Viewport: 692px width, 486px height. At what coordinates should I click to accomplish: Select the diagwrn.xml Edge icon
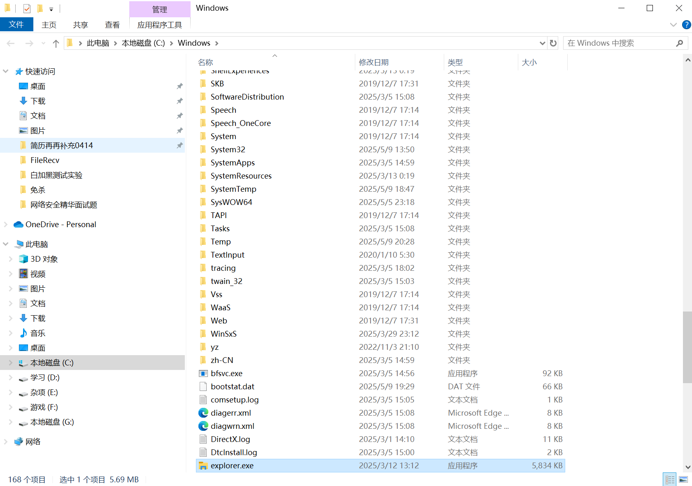point(203,426)
